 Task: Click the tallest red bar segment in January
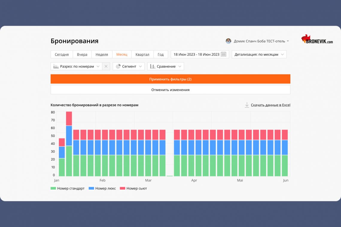pyautogui.click(x=69, y=119)
